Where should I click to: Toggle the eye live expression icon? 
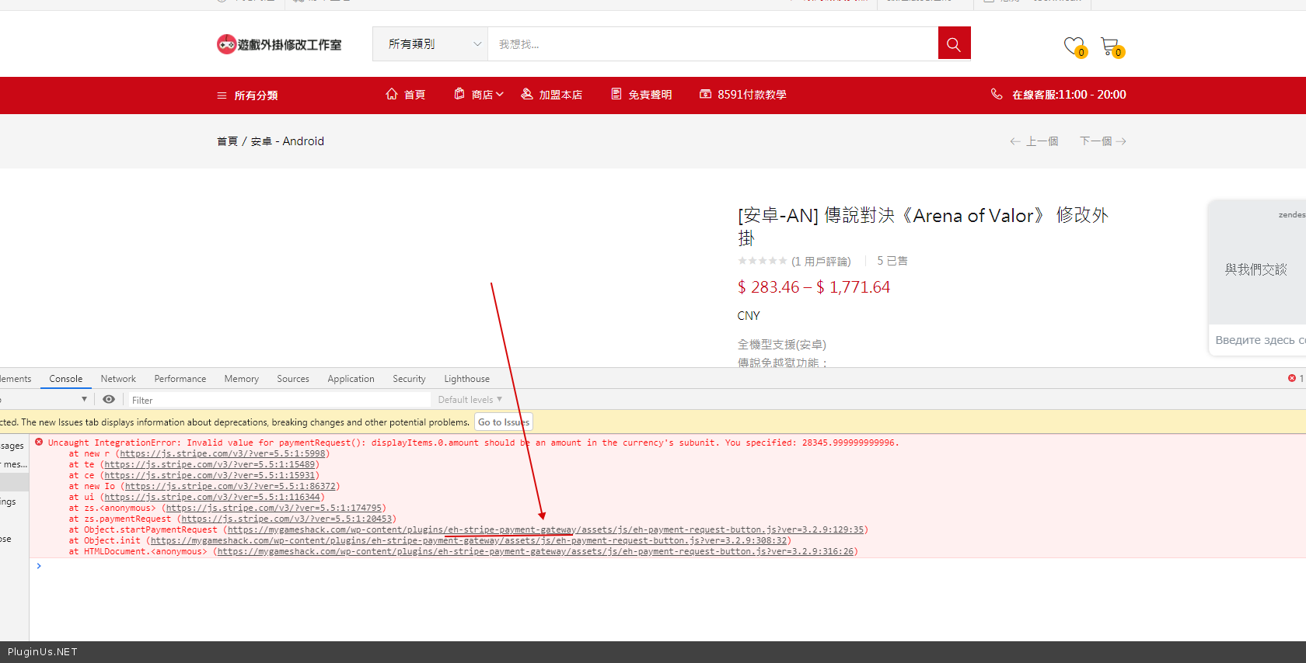pyautogui.click(x=109, y=400)
